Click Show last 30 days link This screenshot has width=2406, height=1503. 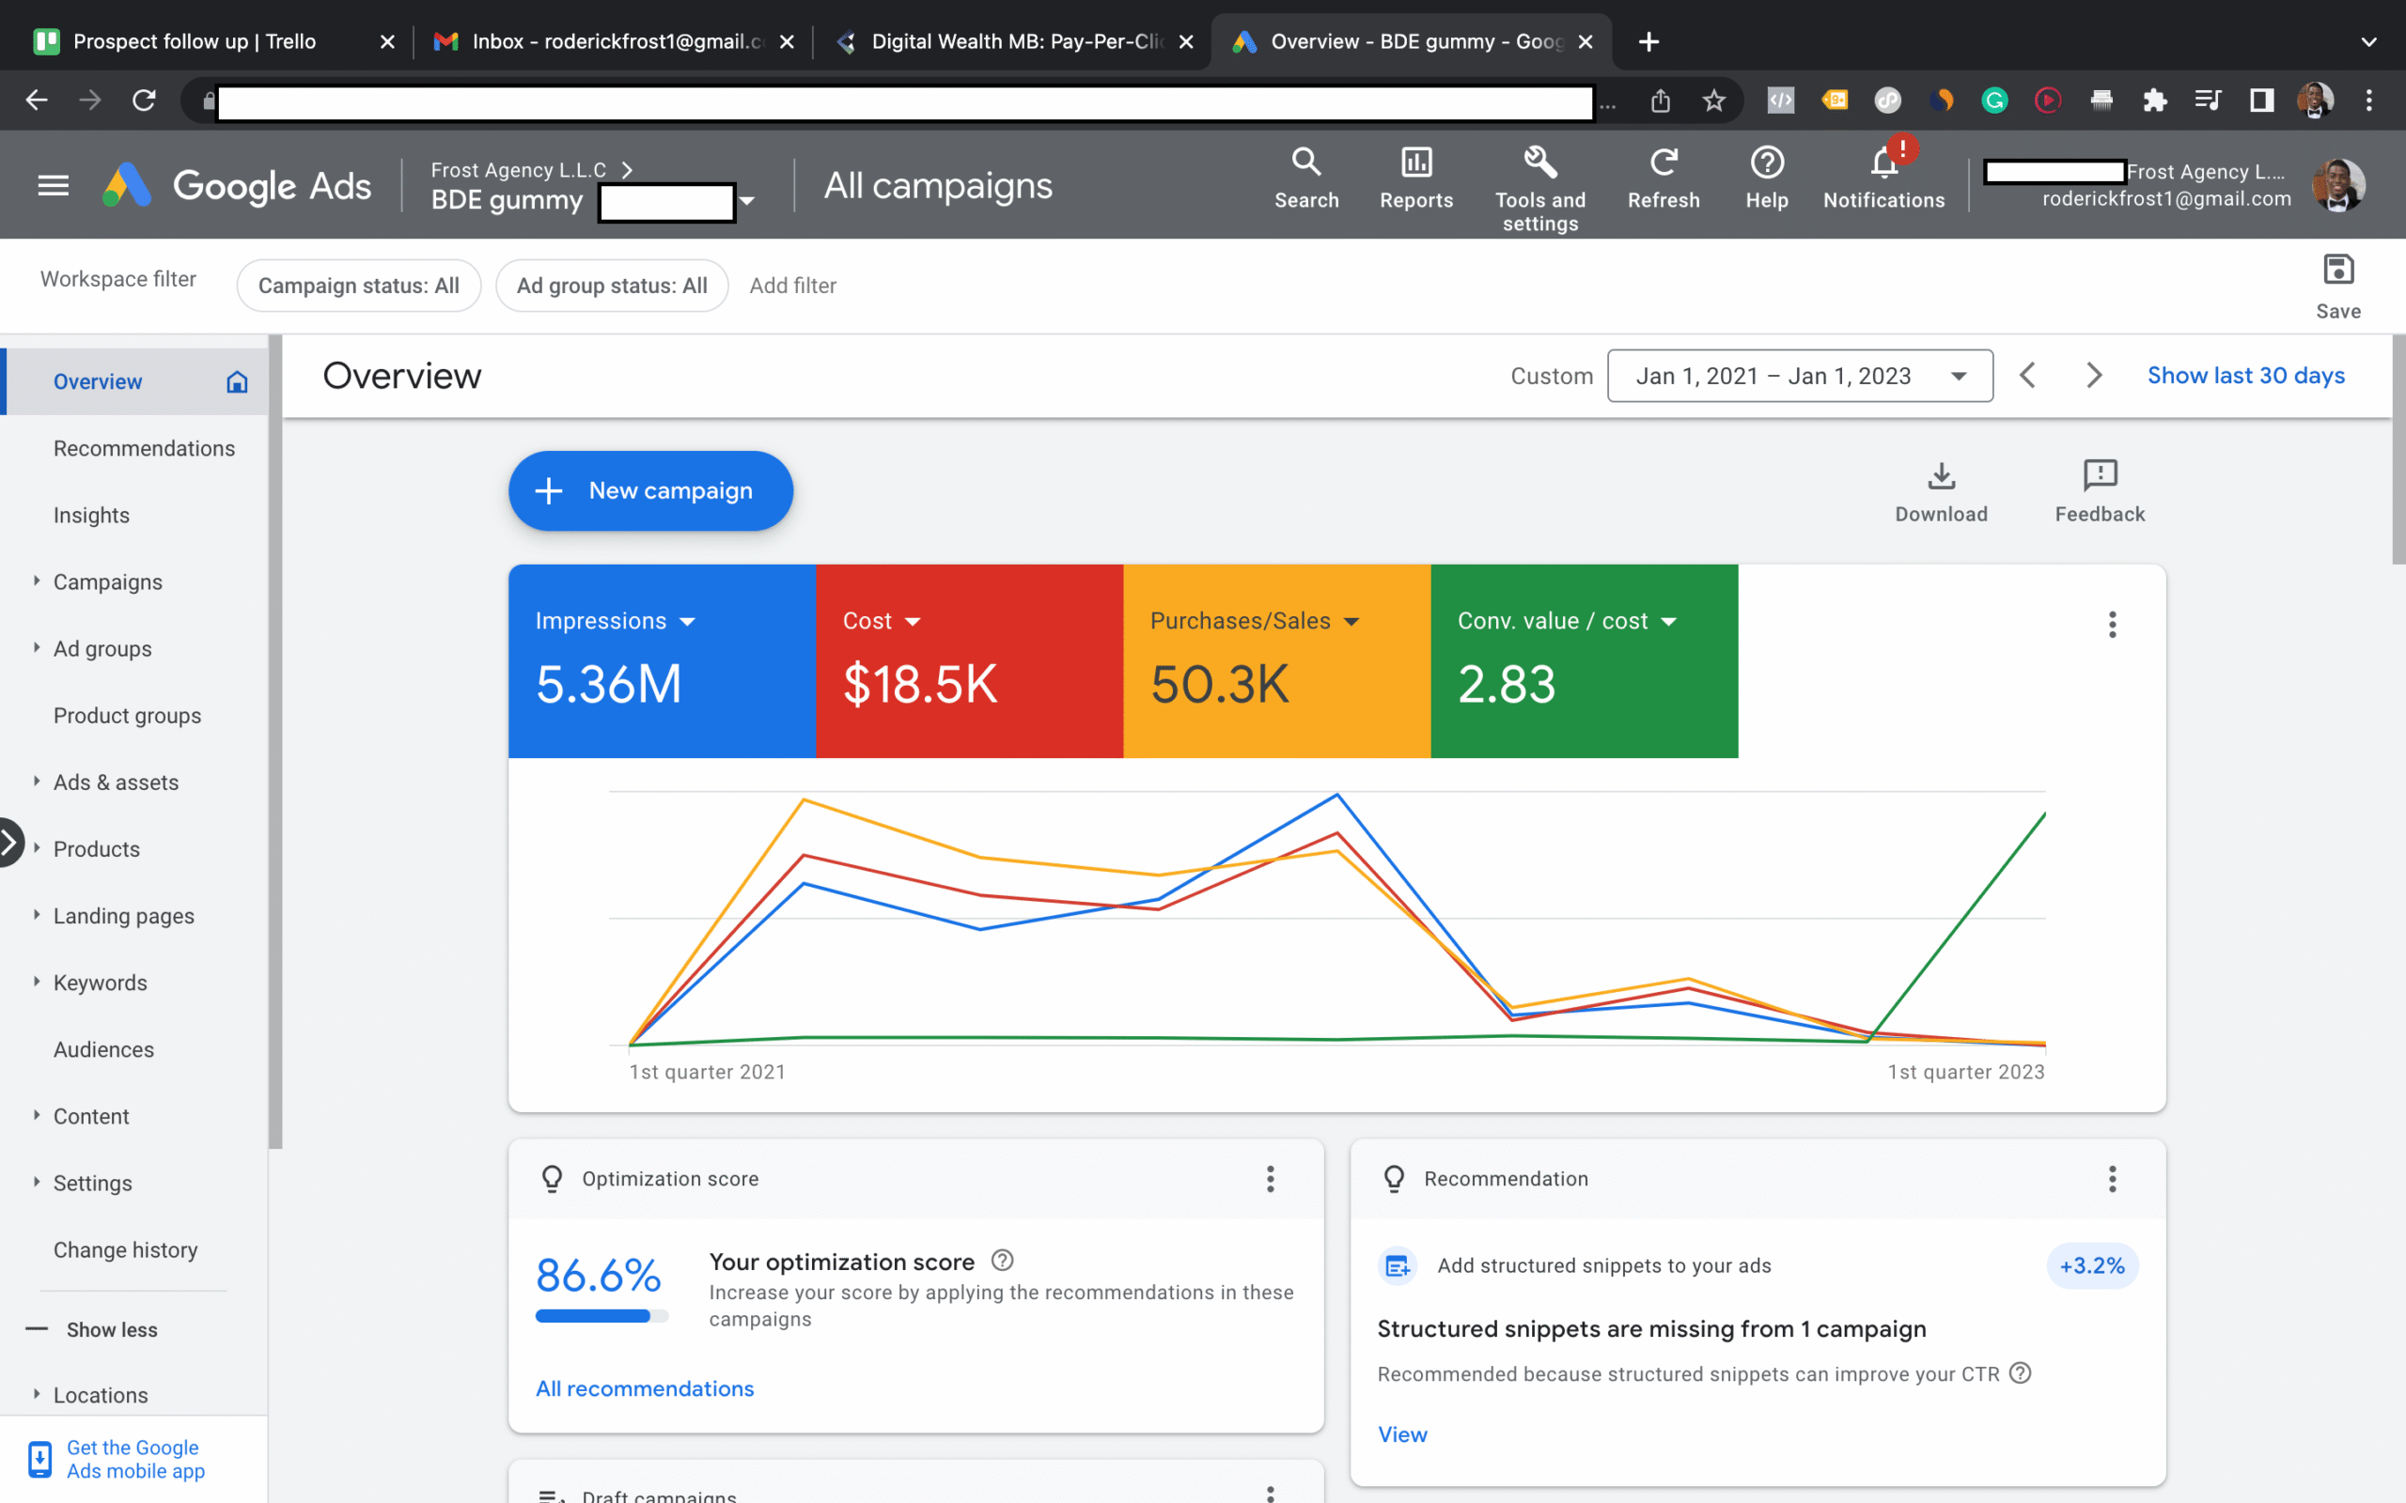click(x=2245, y=376)
